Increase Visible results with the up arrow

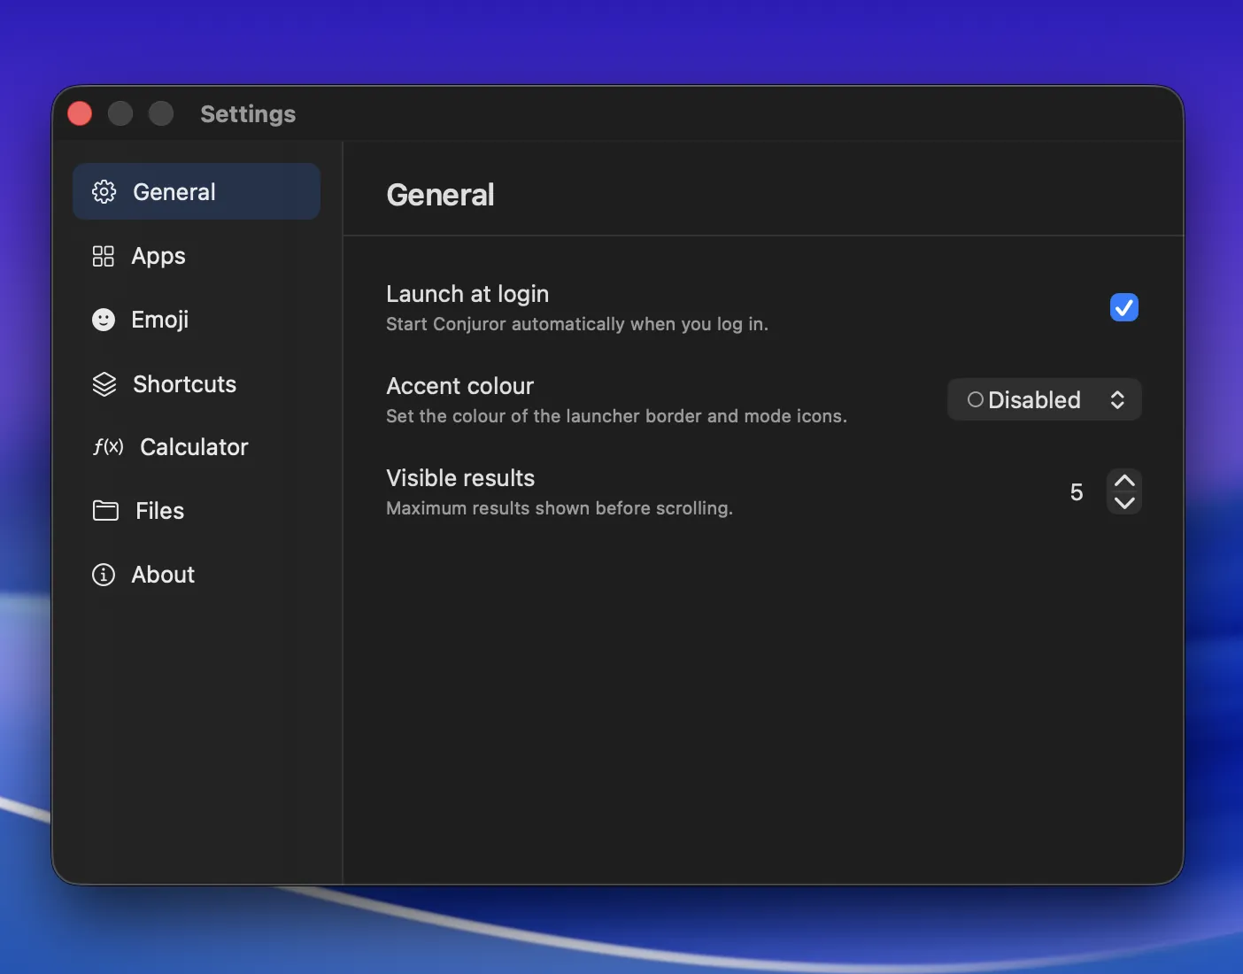pos(1124,481)
